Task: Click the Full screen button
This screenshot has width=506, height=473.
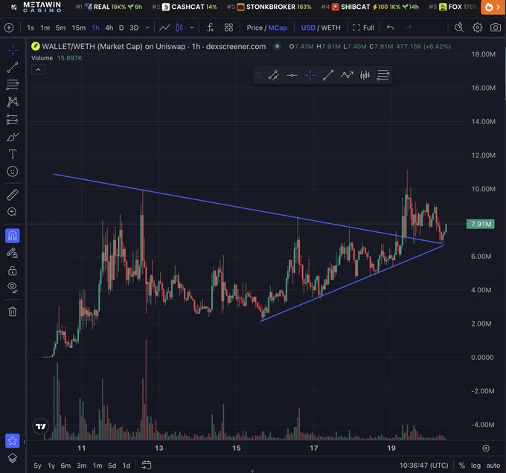Action: (x=363, y=28)
